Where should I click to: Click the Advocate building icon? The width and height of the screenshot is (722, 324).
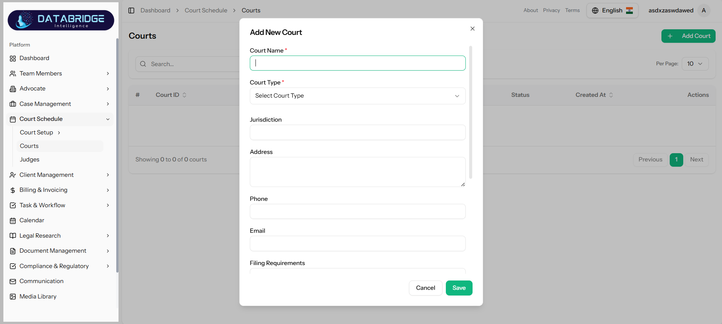[x=13, y=89]
